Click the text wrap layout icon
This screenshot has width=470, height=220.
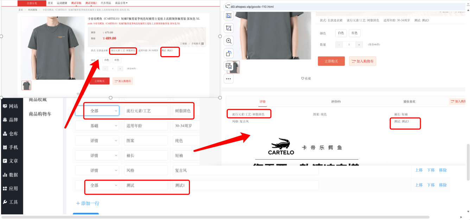pos(229,15)
